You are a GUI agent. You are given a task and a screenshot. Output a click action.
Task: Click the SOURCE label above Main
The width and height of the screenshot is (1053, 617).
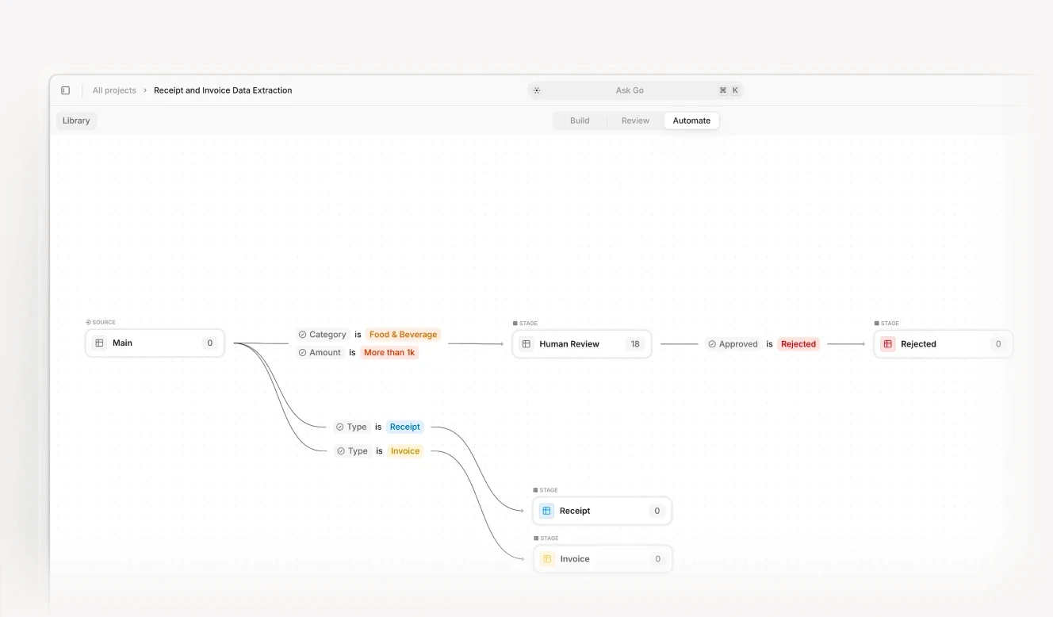(x=101, y=322)
